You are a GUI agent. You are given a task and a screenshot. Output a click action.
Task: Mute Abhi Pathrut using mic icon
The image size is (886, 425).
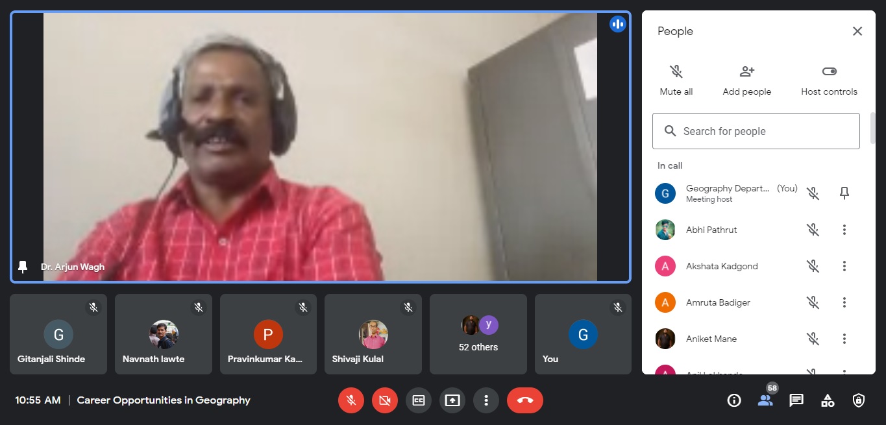(813, 230)
